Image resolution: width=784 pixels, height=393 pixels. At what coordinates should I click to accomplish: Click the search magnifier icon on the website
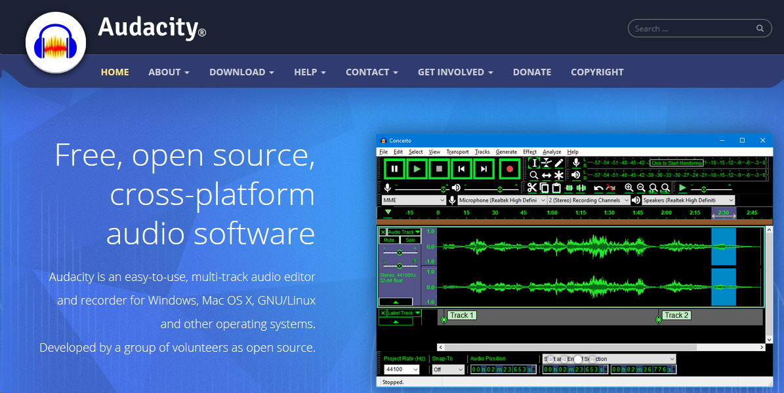coord(760,28)
